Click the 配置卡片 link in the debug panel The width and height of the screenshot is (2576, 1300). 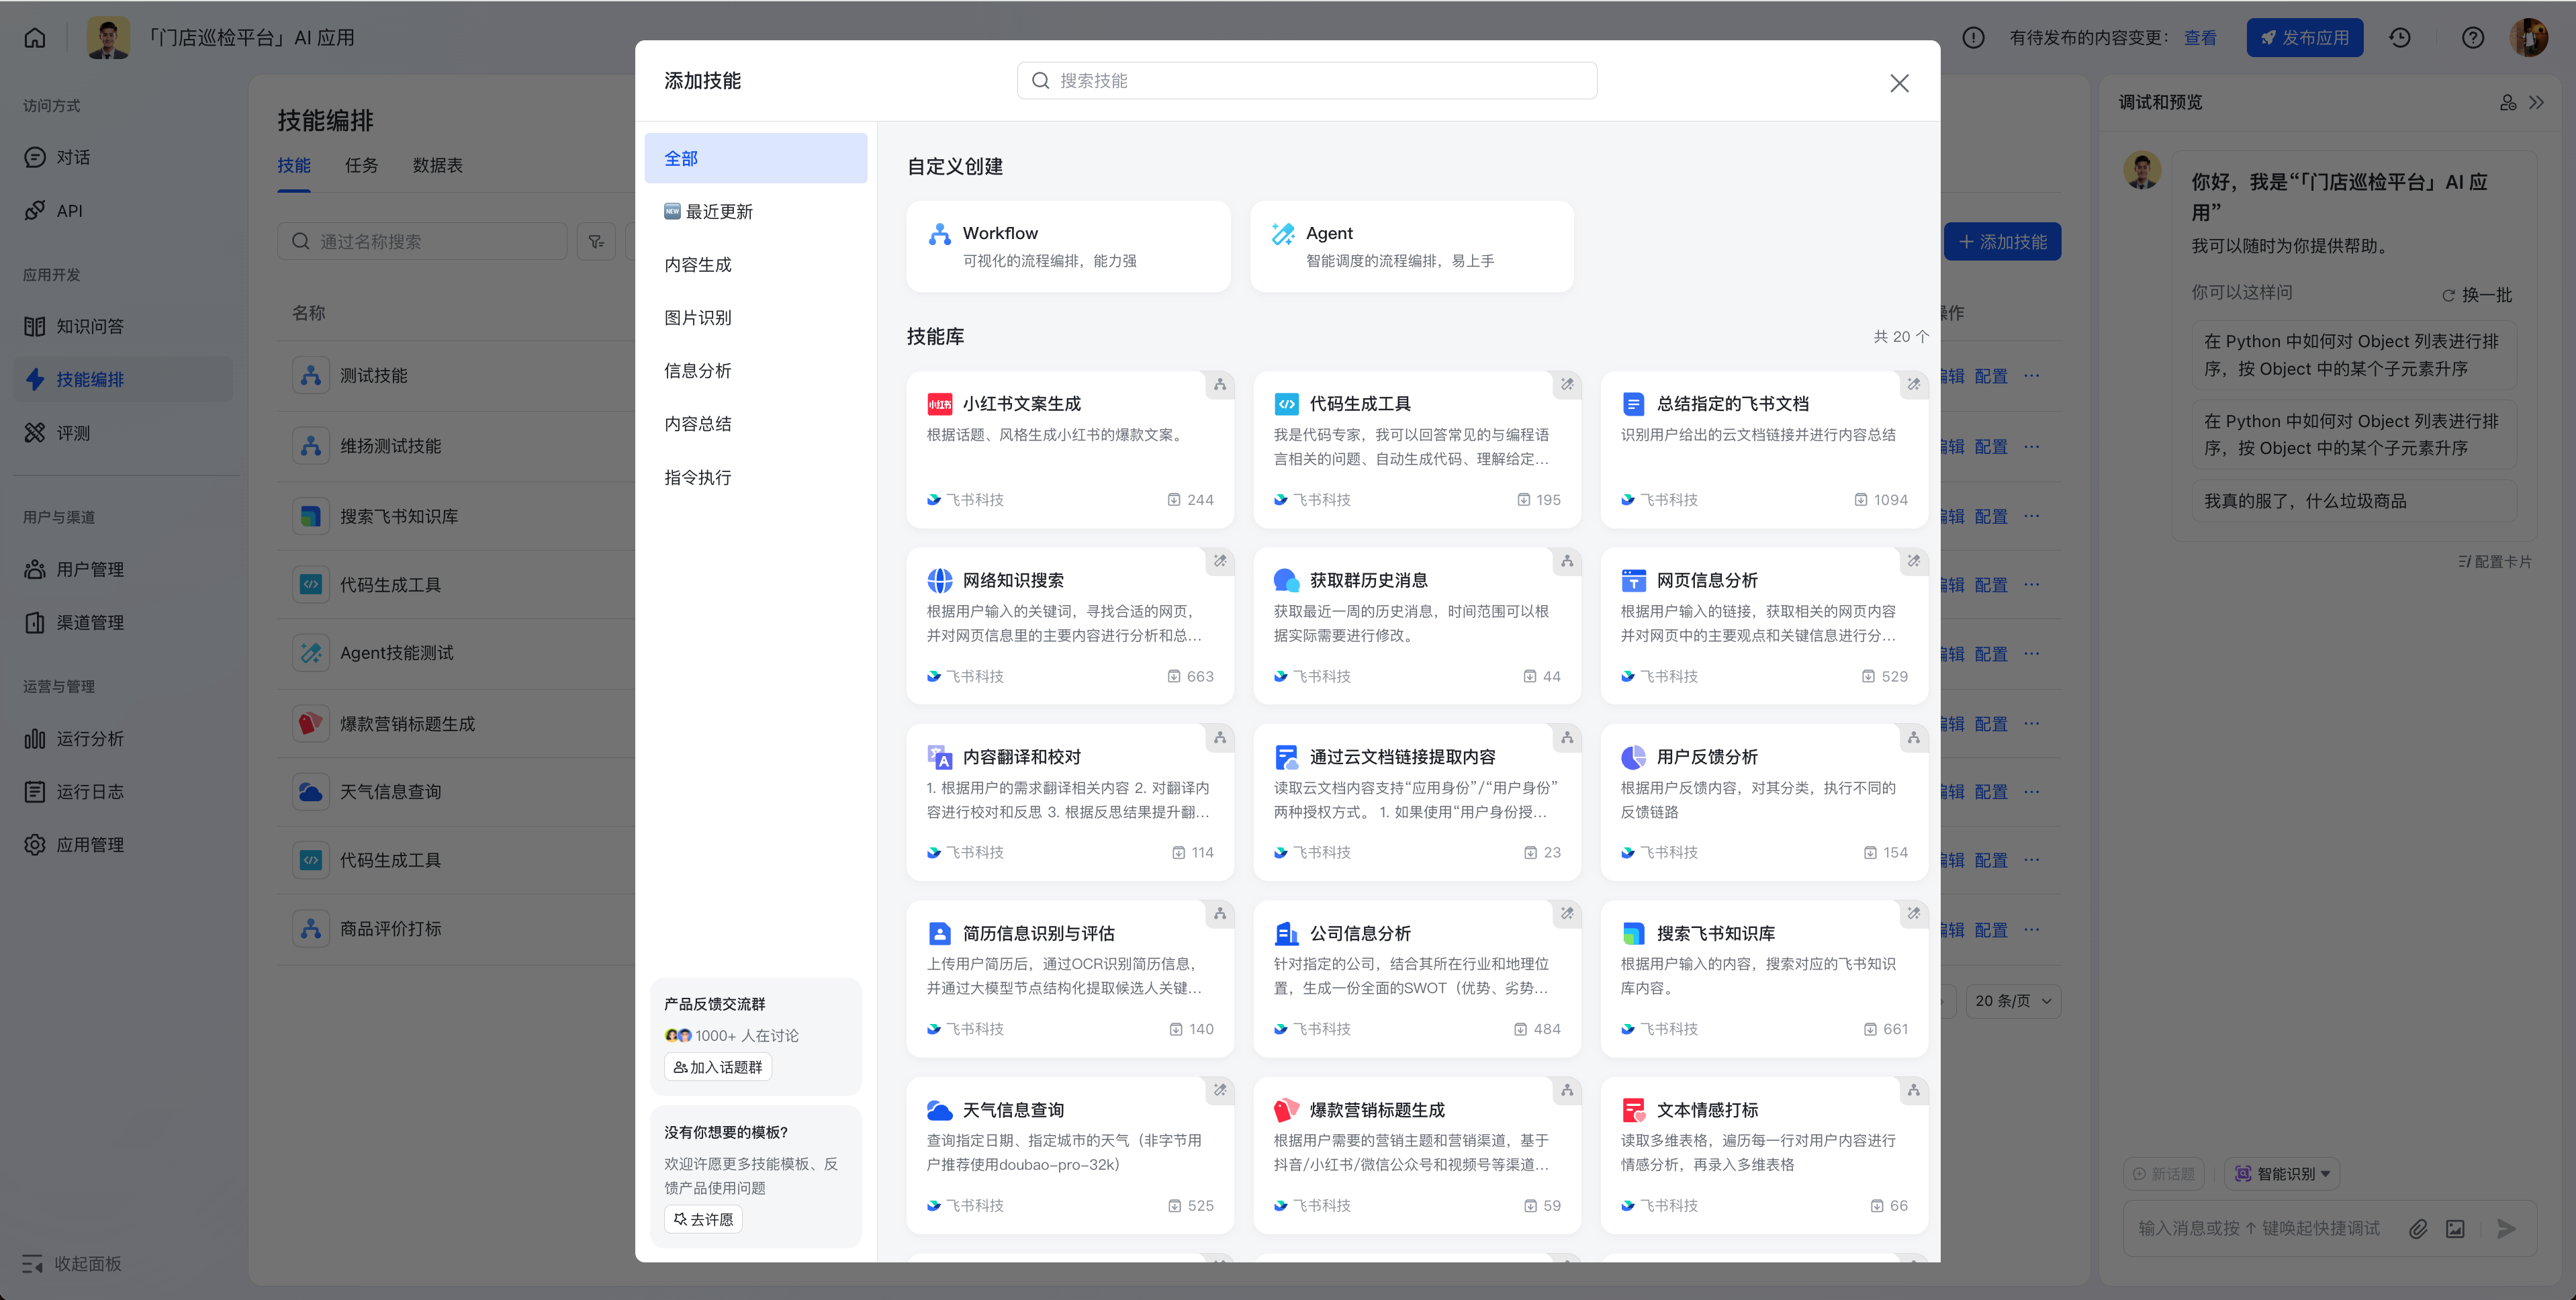[x=2495, y=562]
